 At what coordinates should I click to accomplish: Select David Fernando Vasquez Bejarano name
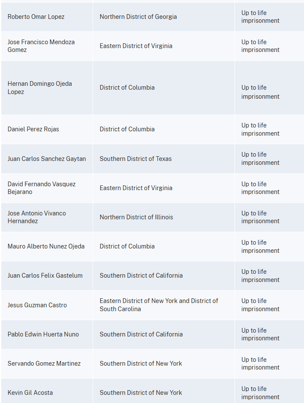pos(42,188)
